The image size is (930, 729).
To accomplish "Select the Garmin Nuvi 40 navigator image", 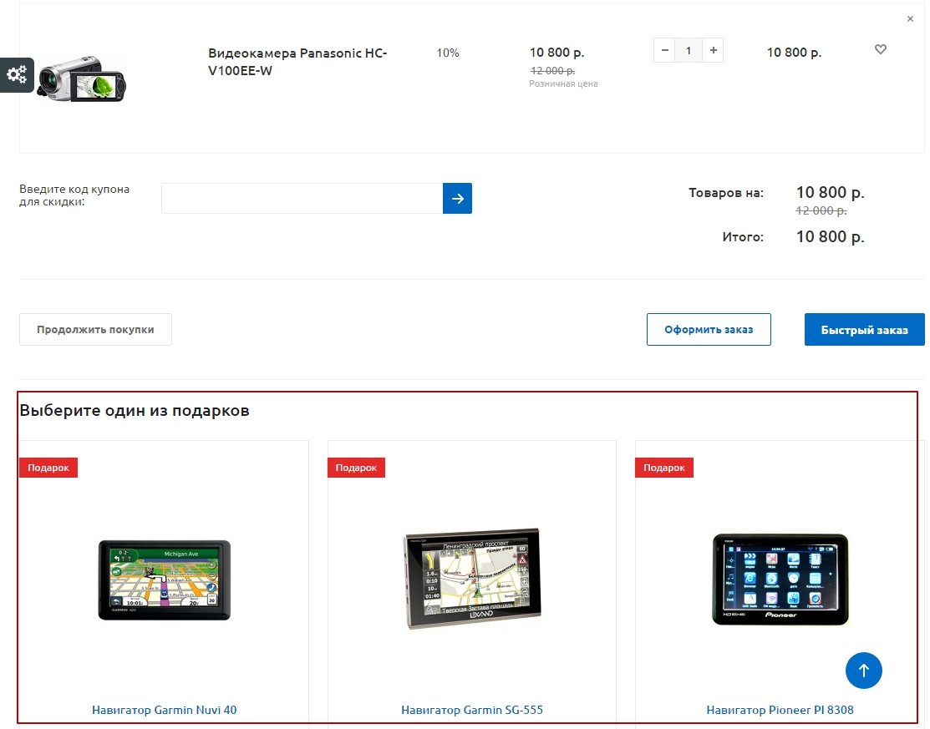I will point(165,580).
